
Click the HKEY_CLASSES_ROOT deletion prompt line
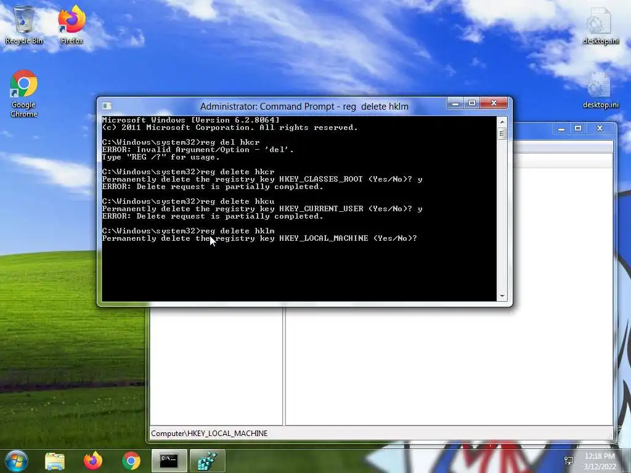coord(263,179)
